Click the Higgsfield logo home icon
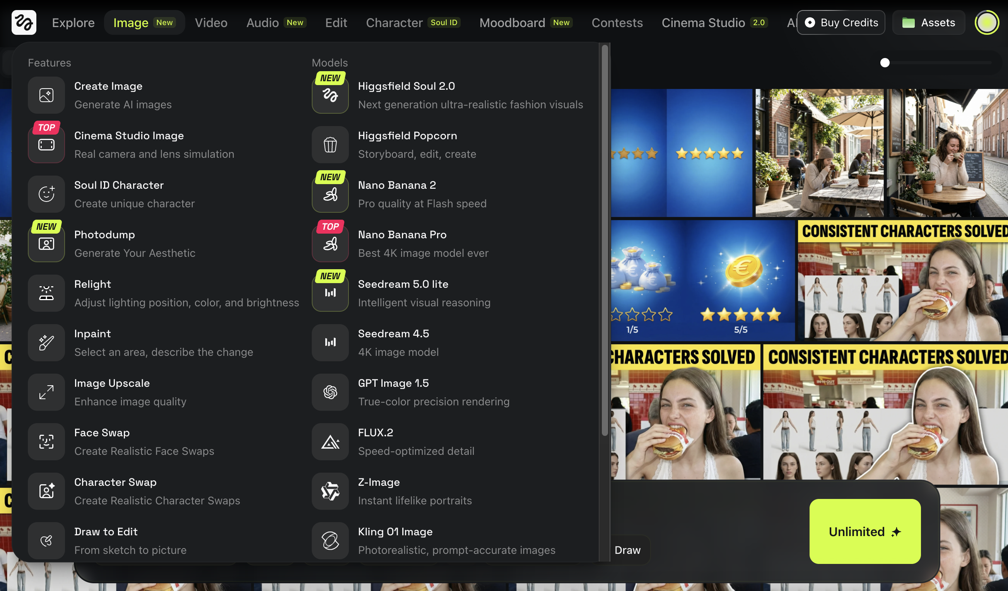1008x591 pixels. pos(24,22)
